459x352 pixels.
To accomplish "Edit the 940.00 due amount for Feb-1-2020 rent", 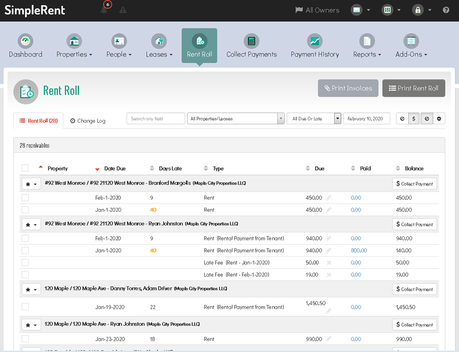I will tap(329, 238).
